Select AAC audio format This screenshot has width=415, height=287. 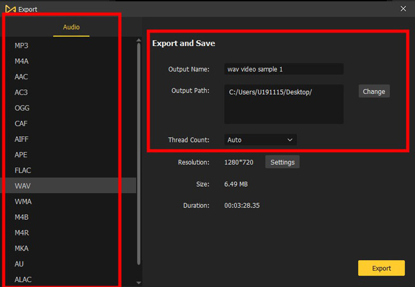click(x=68, y=77)
